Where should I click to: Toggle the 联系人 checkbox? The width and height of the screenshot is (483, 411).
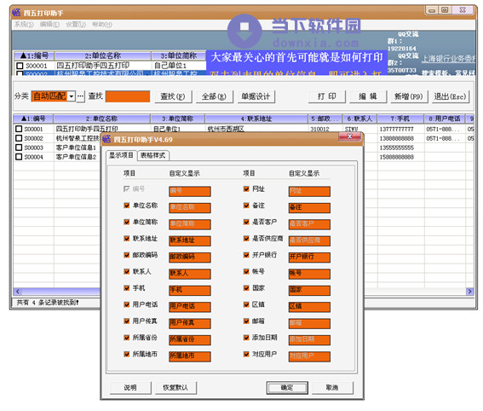pos(127,272)
